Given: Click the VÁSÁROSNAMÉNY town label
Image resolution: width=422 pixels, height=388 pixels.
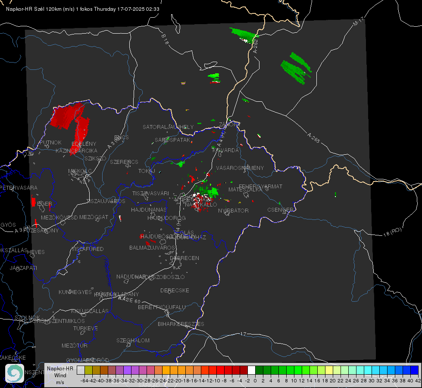Looking at the screenshot, I should tap(240, 168).
